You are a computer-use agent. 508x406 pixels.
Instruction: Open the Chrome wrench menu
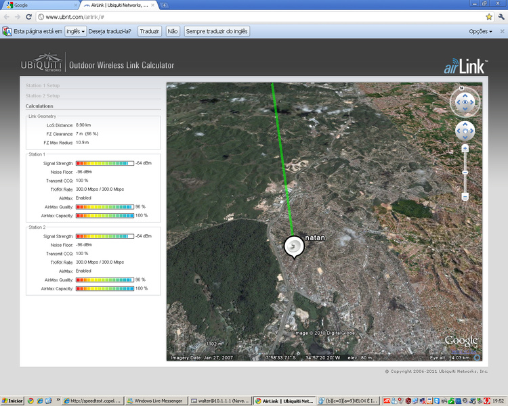[x=501, y=17]
